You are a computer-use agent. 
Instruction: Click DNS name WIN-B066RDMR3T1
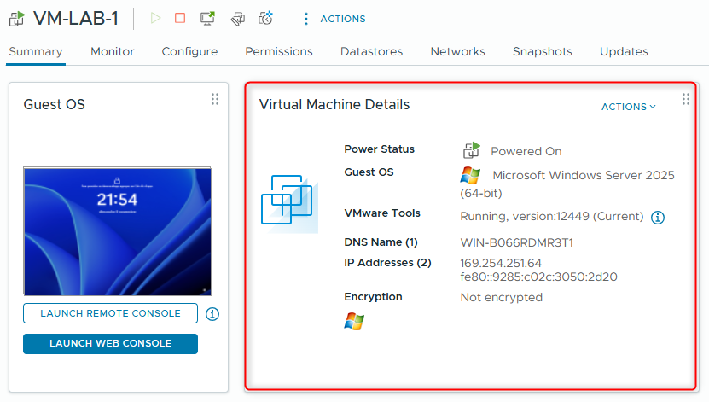[x=517, y=243]
